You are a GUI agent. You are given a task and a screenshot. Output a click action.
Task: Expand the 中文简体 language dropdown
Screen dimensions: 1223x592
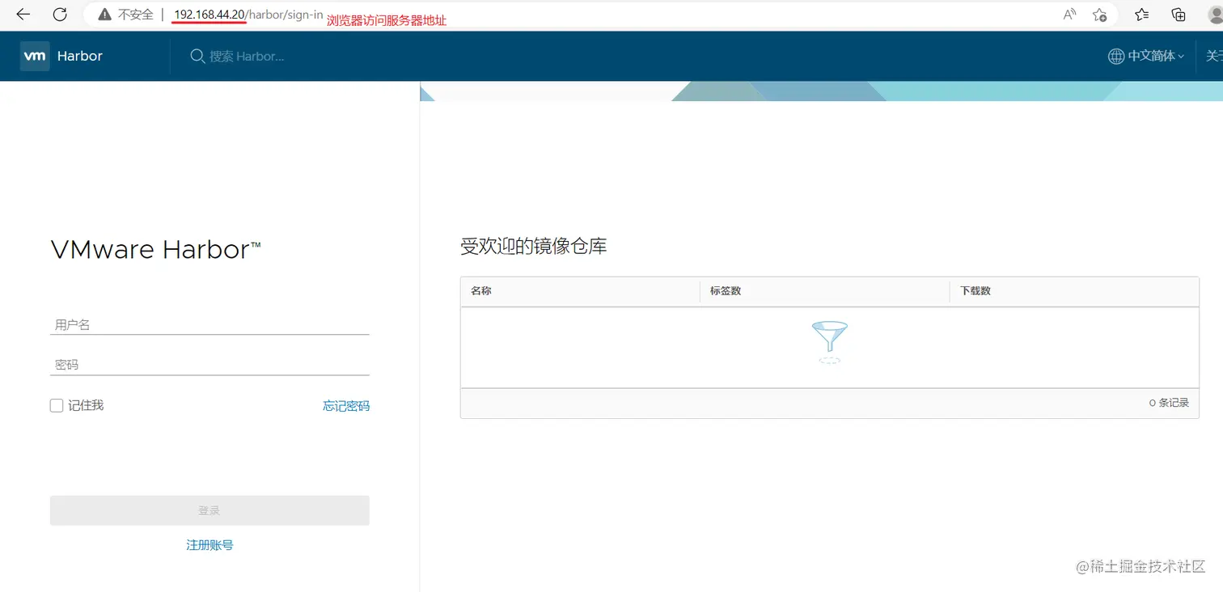point(1156,56)
